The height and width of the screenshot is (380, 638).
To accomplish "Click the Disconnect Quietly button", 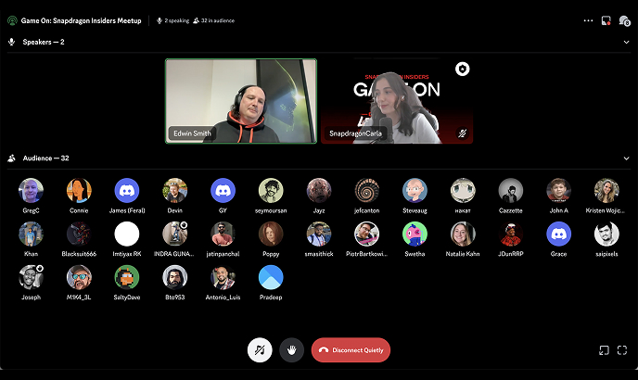I will (351, 350).
